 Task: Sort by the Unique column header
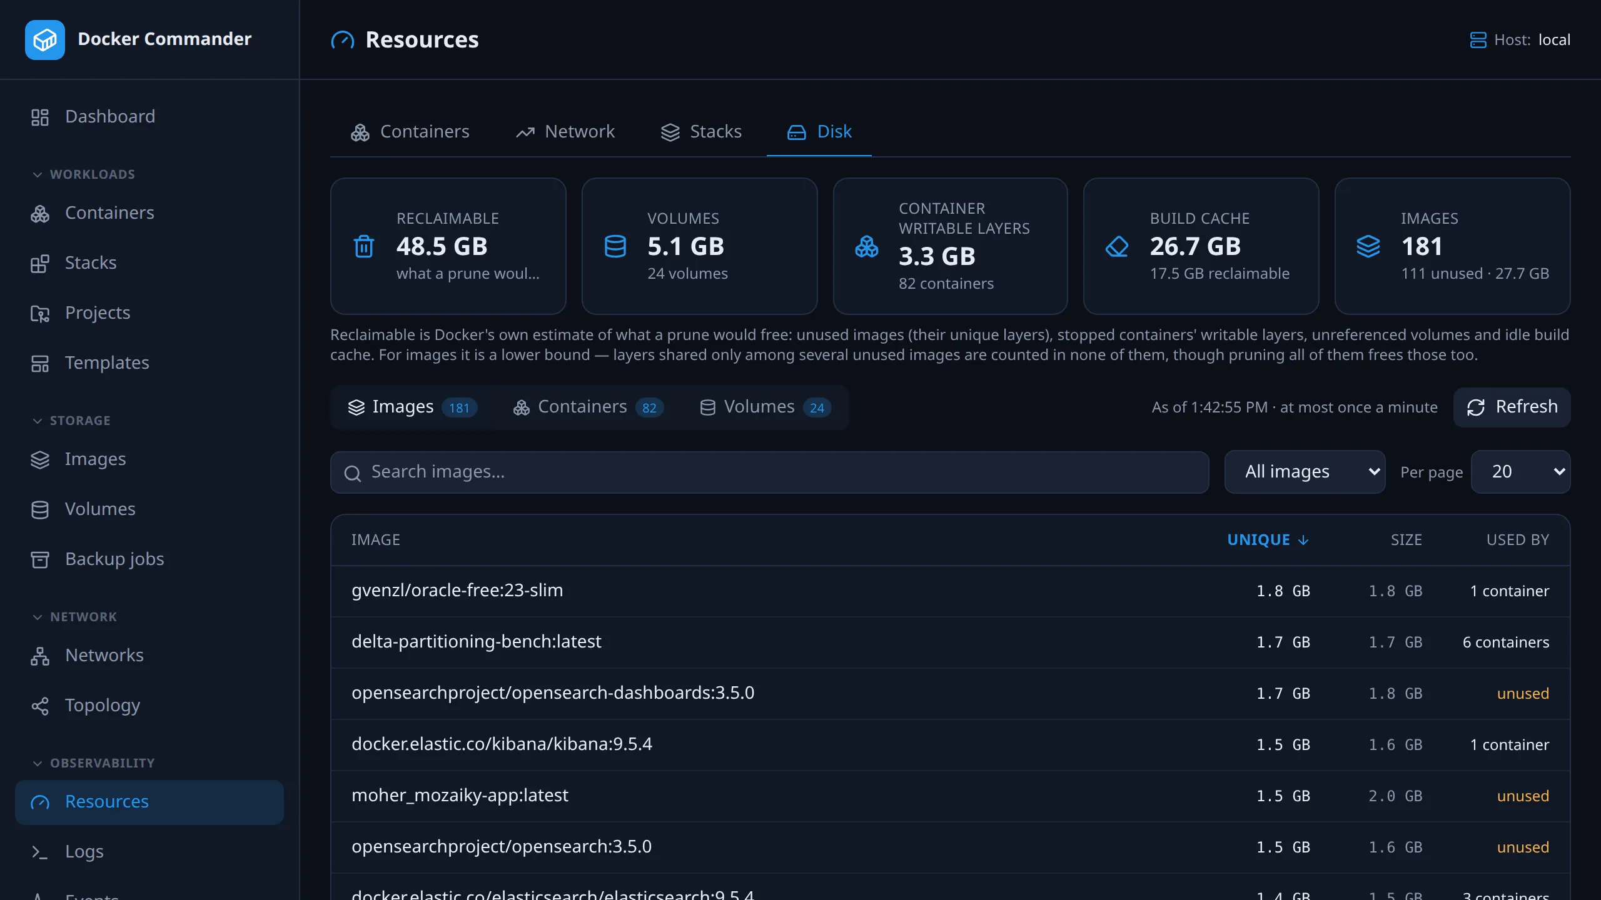[x=1268, y=540]
